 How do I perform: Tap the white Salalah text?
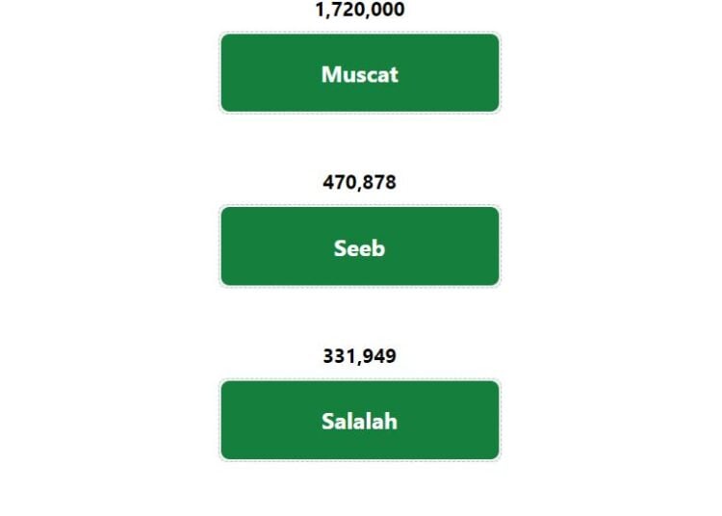(x=360, y=422)
